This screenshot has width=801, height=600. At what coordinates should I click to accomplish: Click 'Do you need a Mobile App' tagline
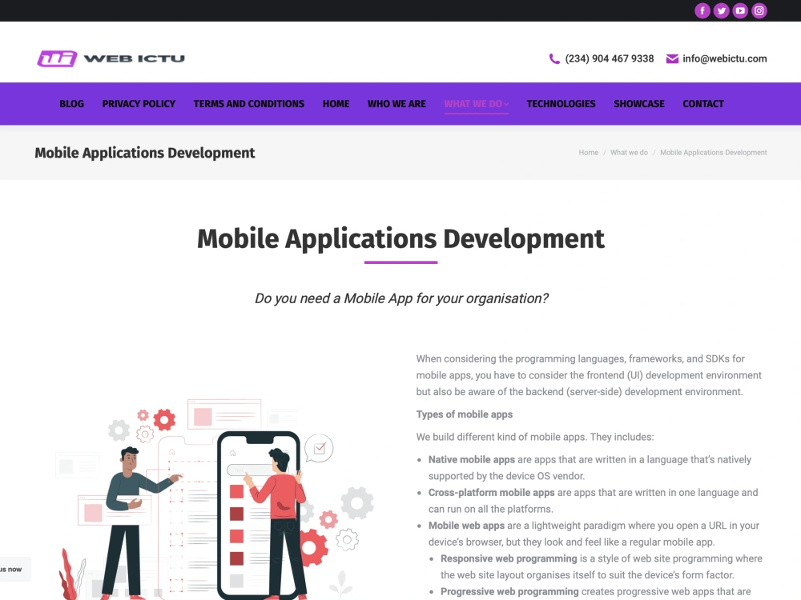pyautogui.click(x=401, y=298)
